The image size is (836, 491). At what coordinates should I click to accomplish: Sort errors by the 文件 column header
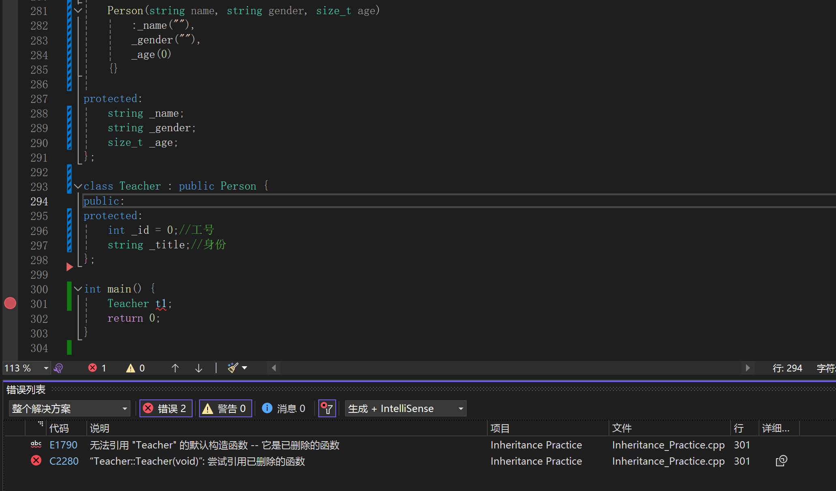(622, 428)
